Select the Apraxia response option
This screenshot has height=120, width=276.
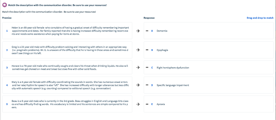click(x=161, y=104)
